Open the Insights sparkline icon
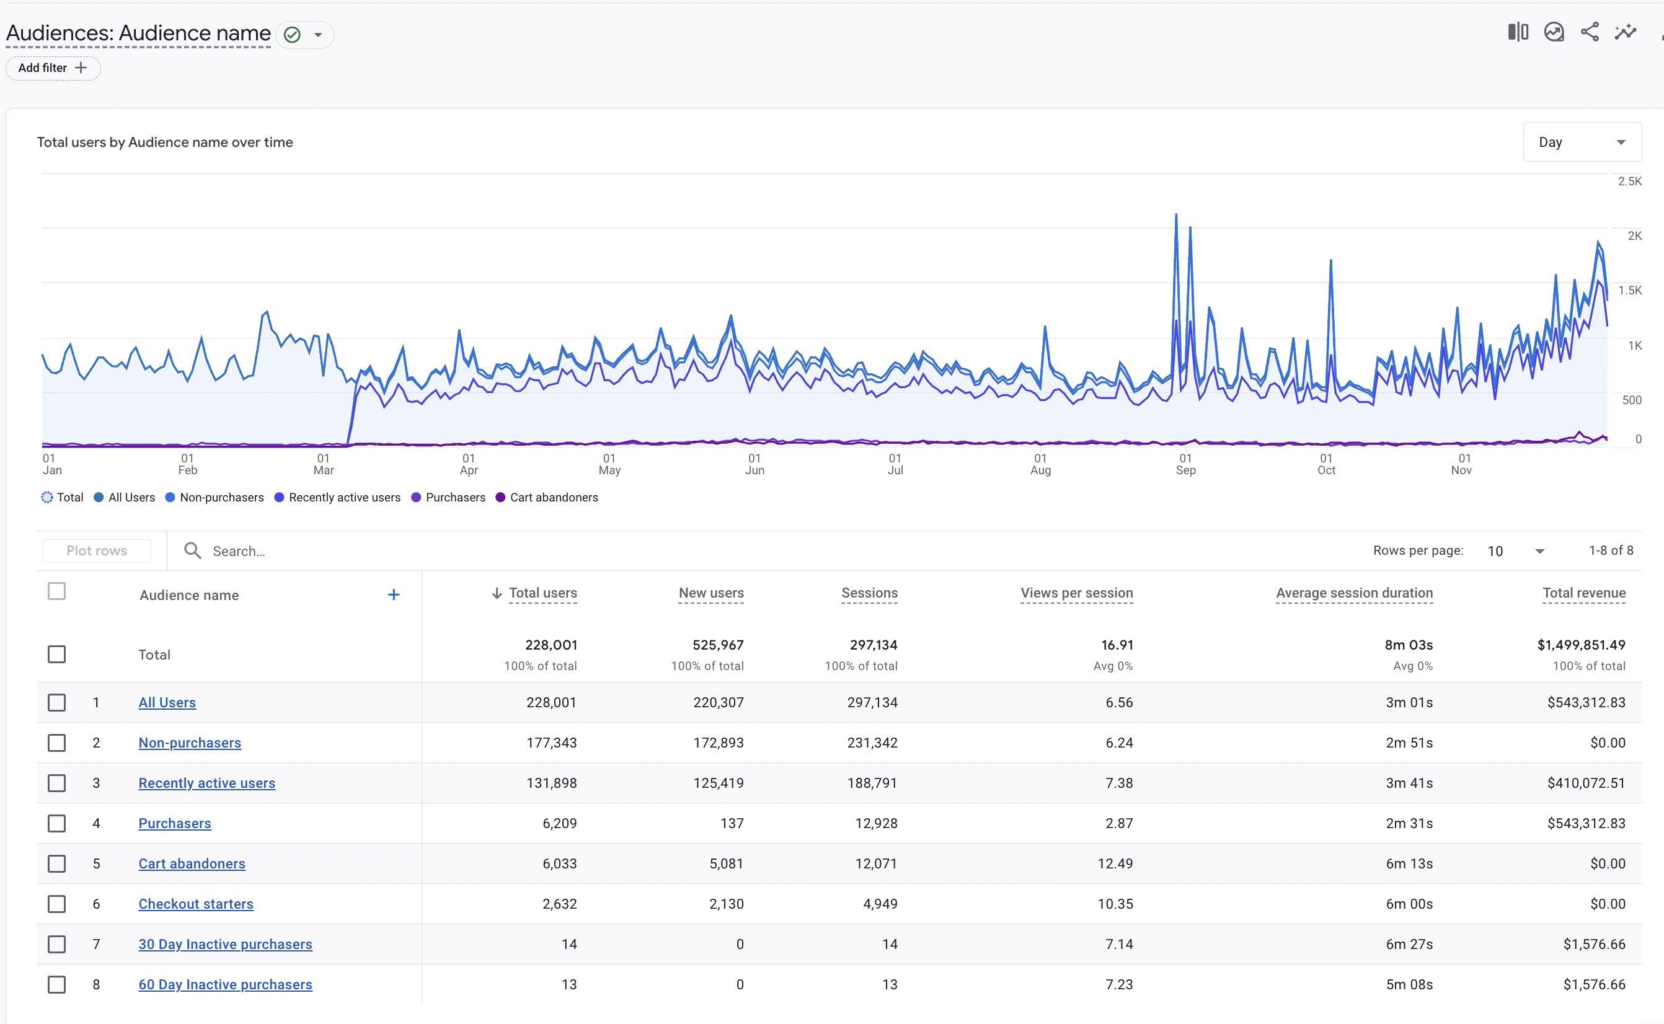The width and height of the screenshot is (1664, 1024). 1626,32
